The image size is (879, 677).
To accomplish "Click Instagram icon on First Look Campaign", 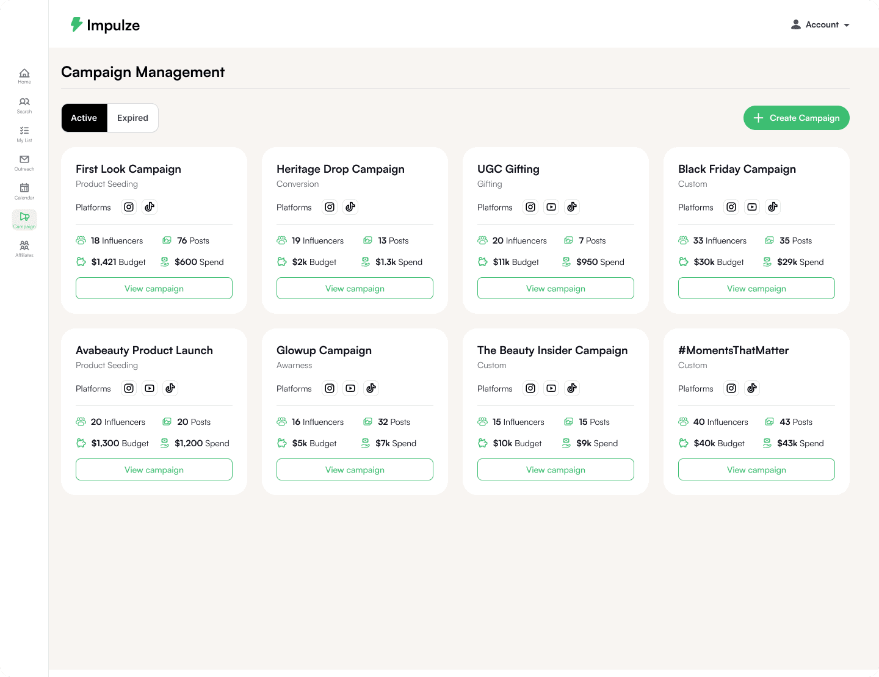I will (x=129, y=207).
